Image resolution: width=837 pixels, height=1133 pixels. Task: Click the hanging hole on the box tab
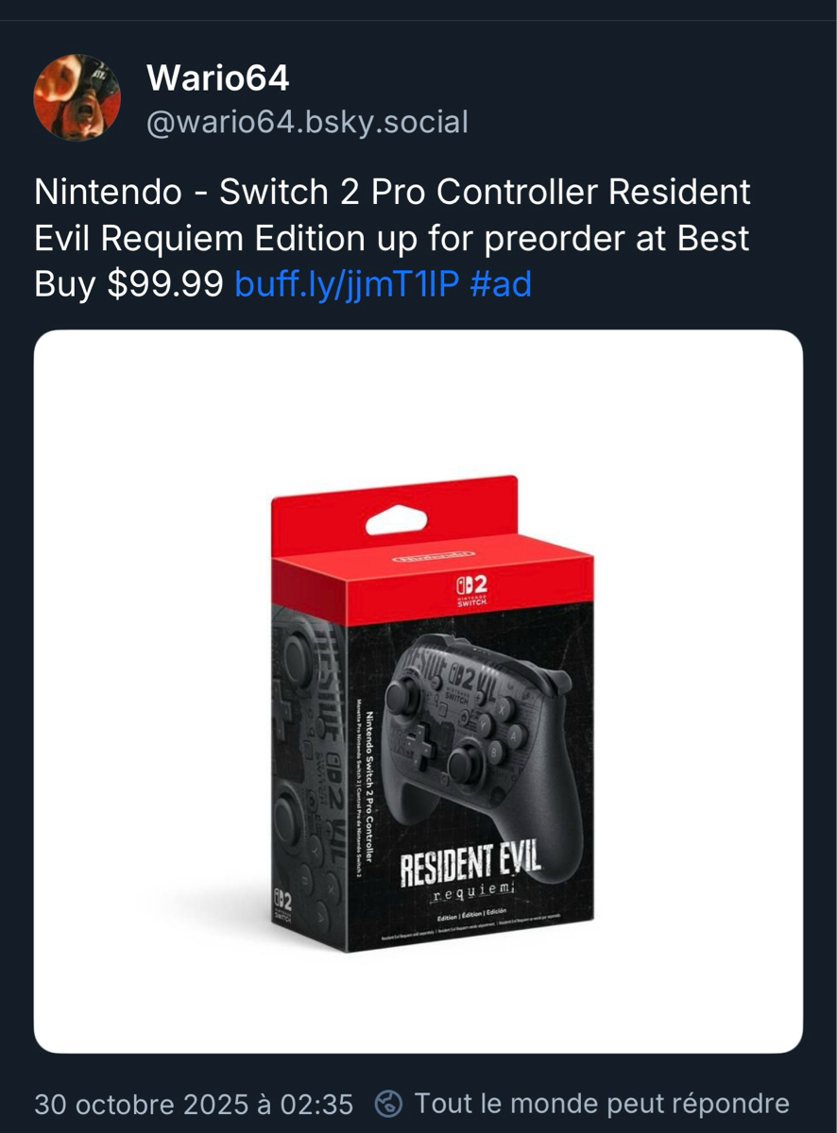[396, 520]
